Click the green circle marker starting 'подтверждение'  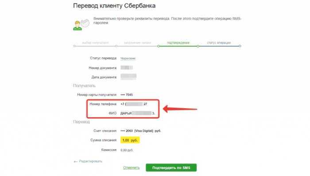(159, 46)
